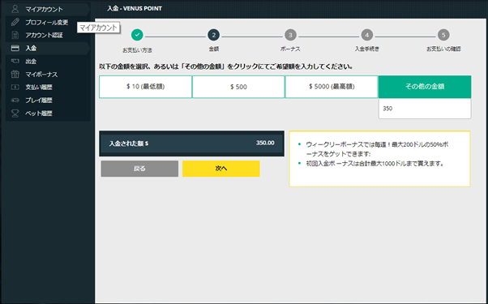Click the 入金された額 $ label
This screenshot has width=488, height=304.
pyautogui.click(x=129, y=143)
